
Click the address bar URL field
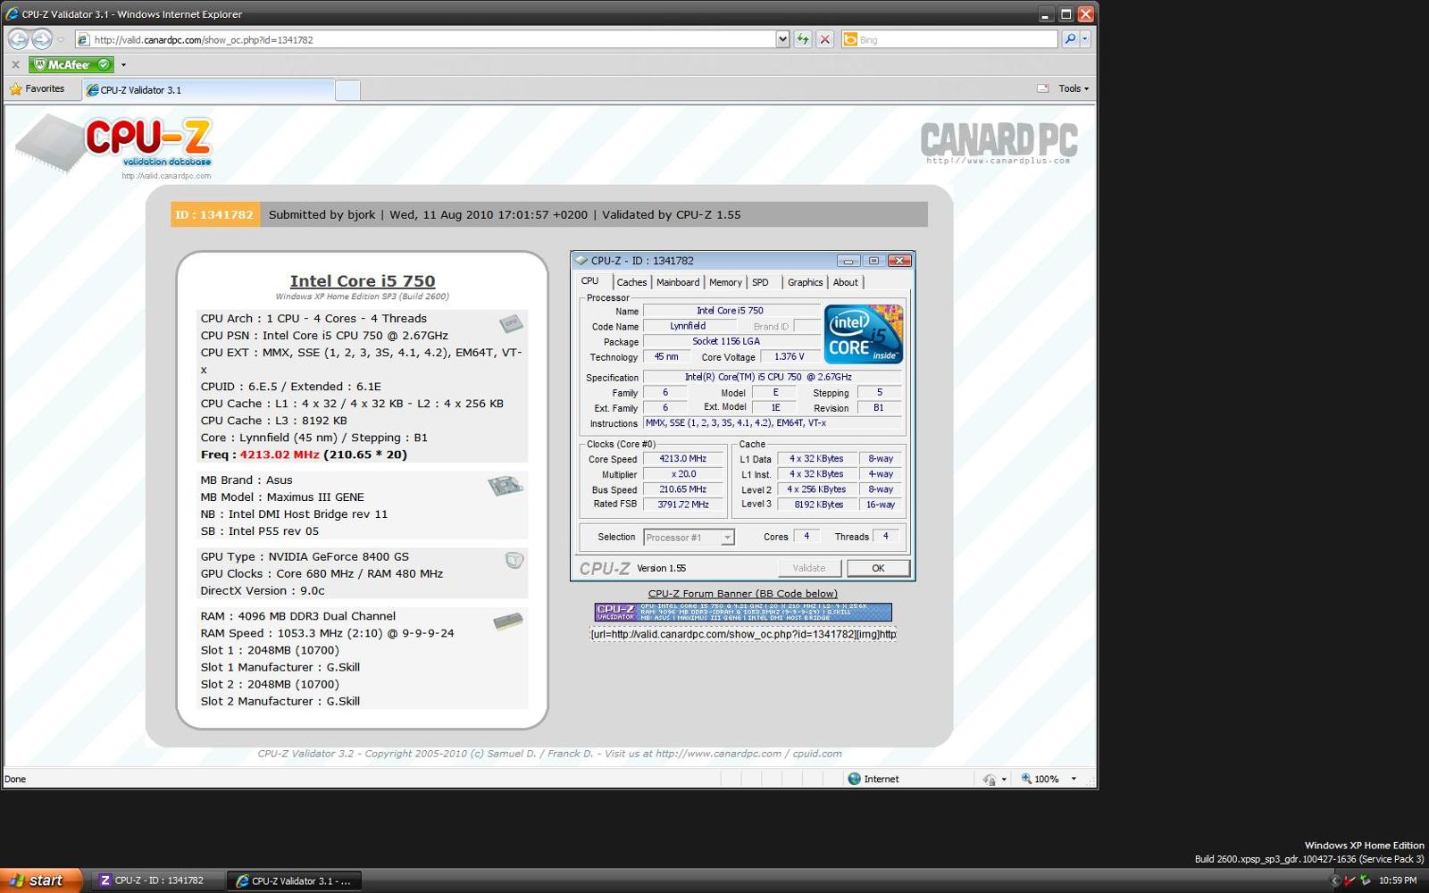pos(425,39)
